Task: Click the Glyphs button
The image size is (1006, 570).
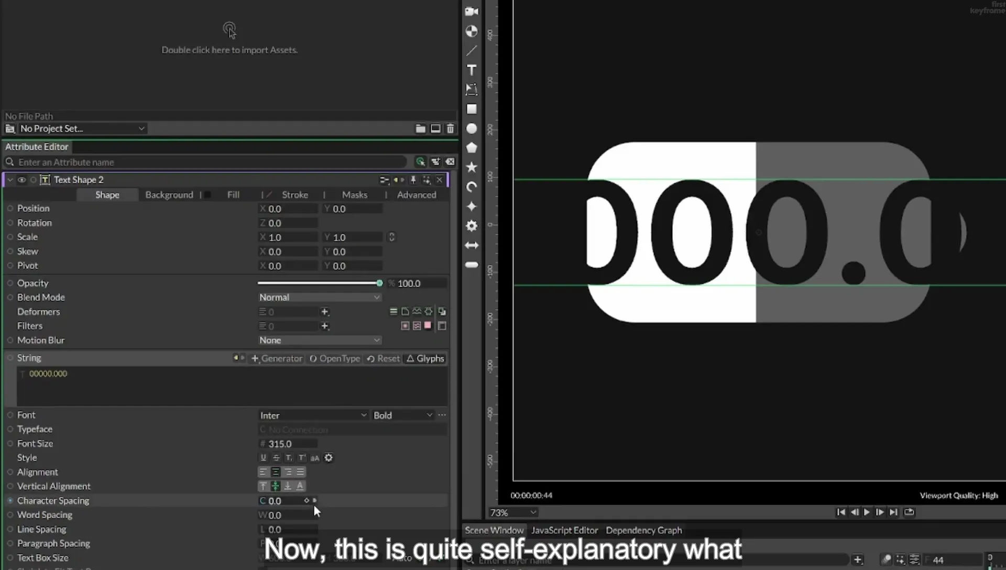Action: 425,359
